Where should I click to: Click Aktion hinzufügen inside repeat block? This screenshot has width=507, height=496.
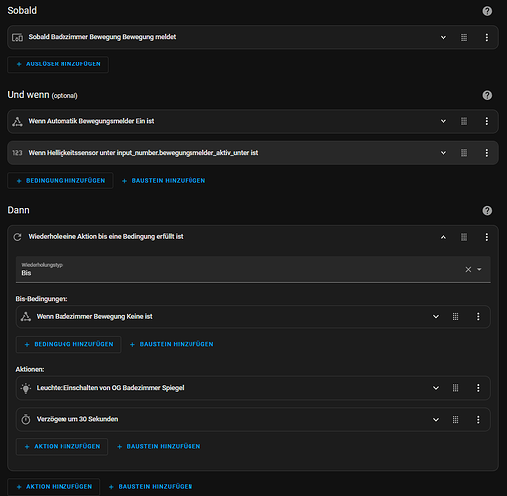pyautogui.click(x=62, y=447)
